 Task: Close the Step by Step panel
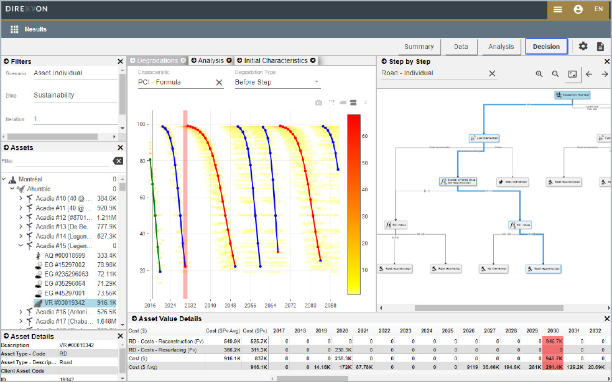coord(607,61)
